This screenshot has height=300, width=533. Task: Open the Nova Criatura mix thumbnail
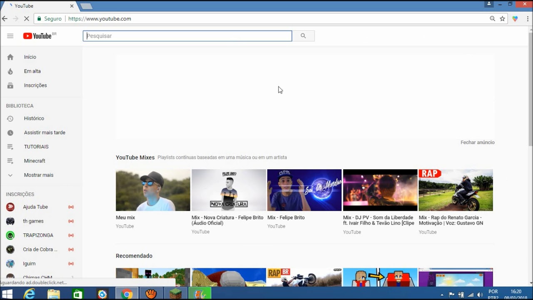pos(229,190)
